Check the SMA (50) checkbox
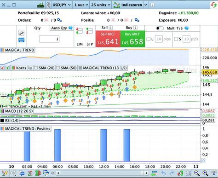This screenshot has height=178, width=218. 58,68
